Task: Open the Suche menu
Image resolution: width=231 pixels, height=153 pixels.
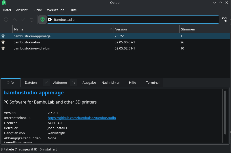Action: coord(37,10)
